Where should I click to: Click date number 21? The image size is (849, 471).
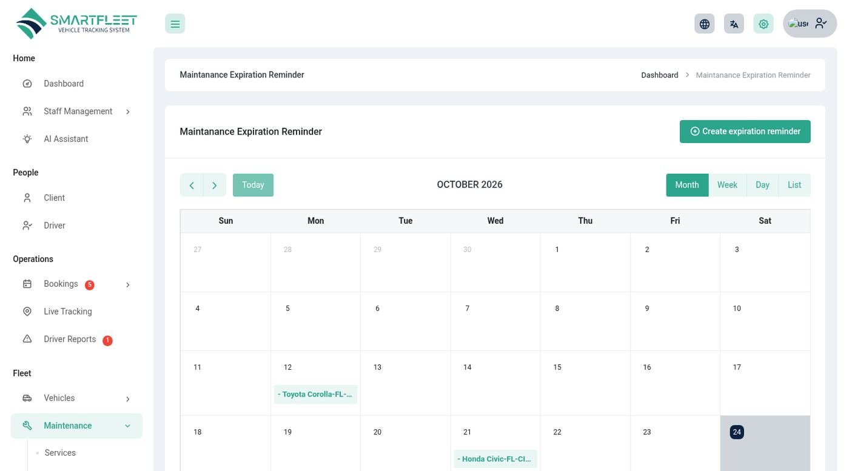pos(467,432)
